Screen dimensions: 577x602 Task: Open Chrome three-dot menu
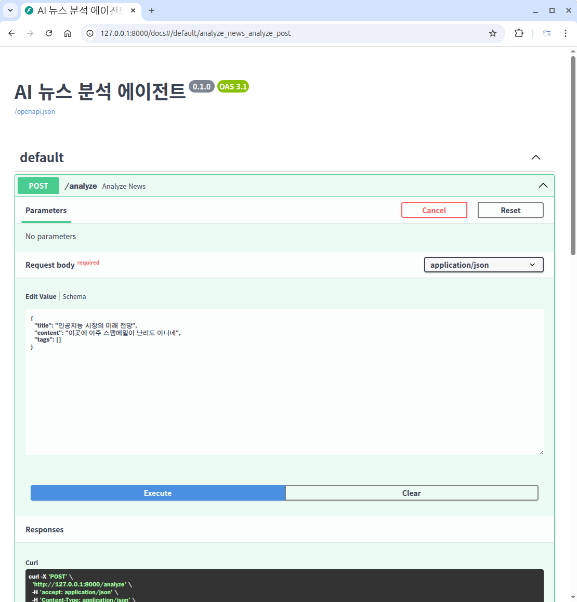pos(566,33)
